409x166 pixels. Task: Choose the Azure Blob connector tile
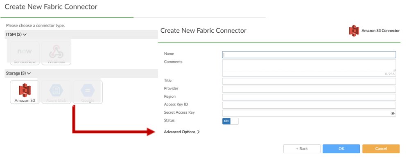56,92
